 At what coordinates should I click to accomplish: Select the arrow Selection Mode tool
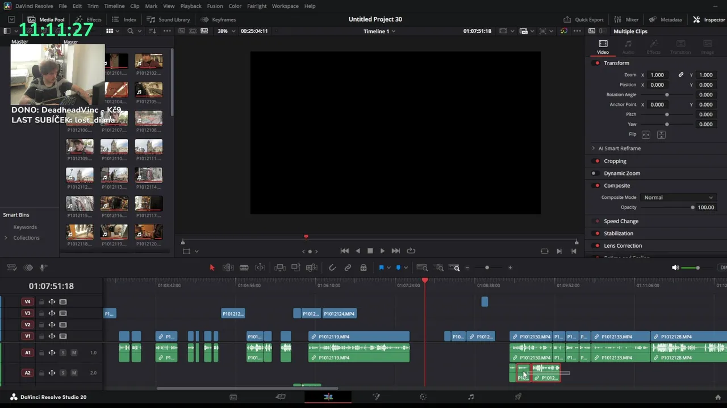click(212, 267)
